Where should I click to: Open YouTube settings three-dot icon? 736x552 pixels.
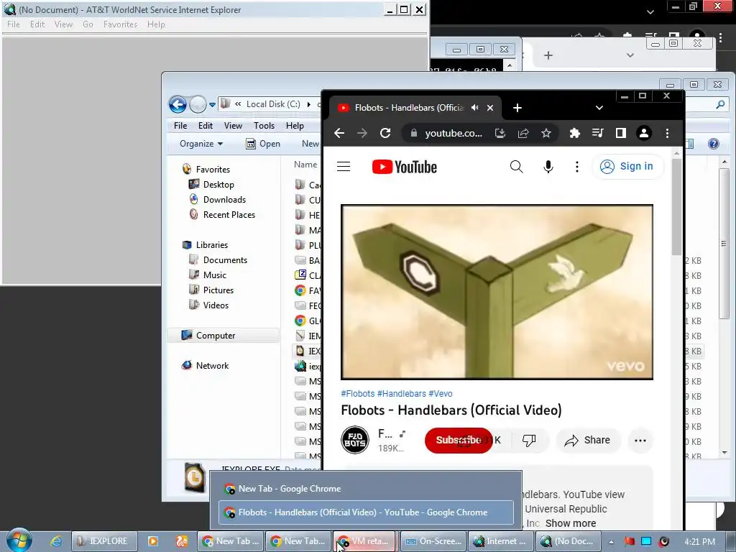point(577,167)
